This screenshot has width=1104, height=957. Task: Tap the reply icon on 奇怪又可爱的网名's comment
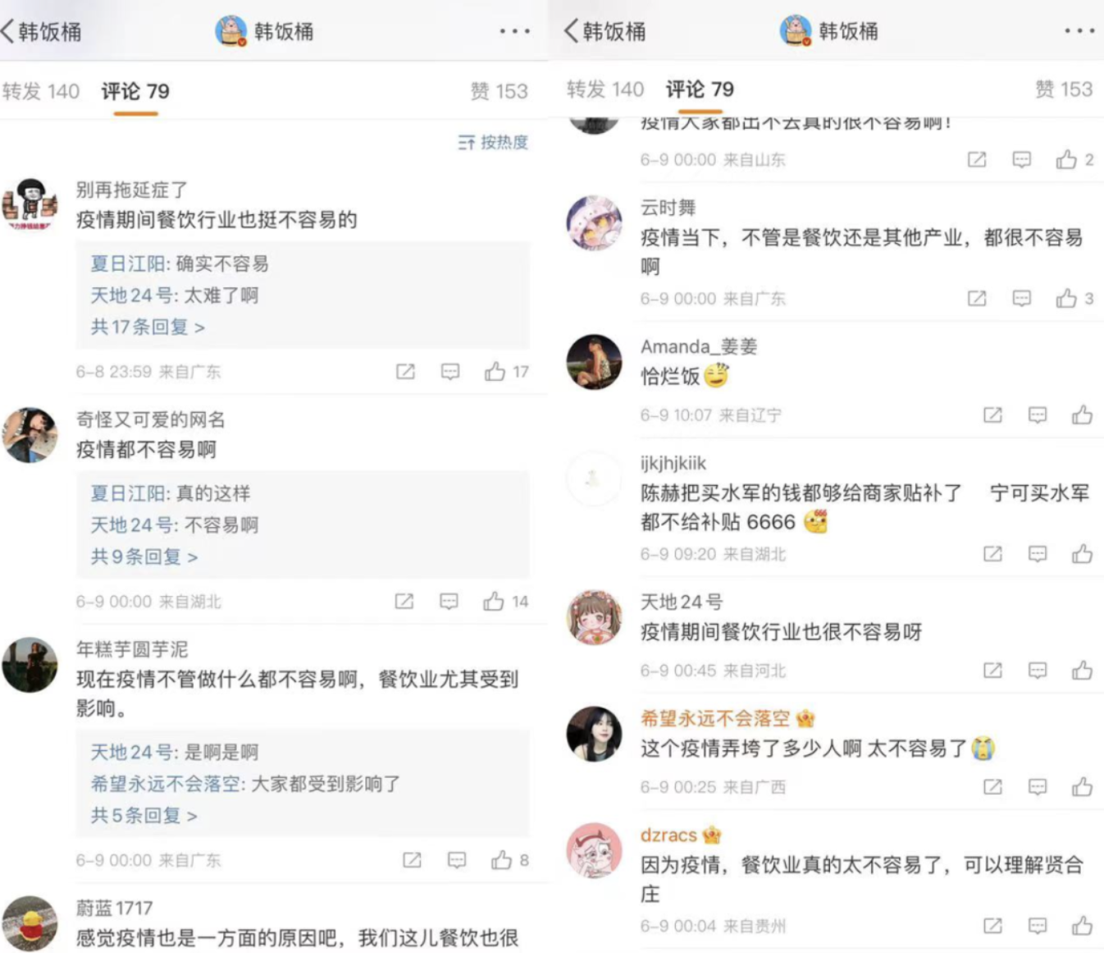tap(449, 602)
